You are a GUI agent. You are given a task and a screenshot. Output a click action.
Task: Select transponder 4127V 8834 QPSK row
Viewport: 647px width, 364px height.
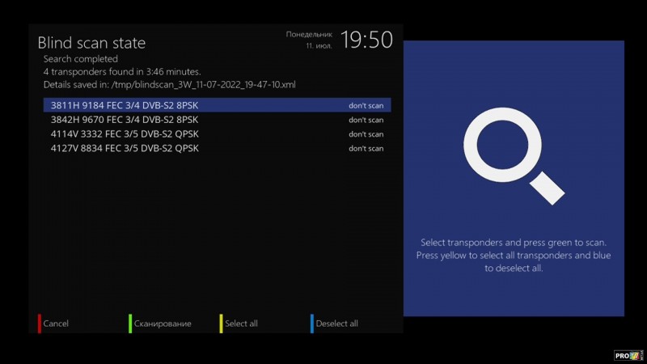[x=125, y=149]
